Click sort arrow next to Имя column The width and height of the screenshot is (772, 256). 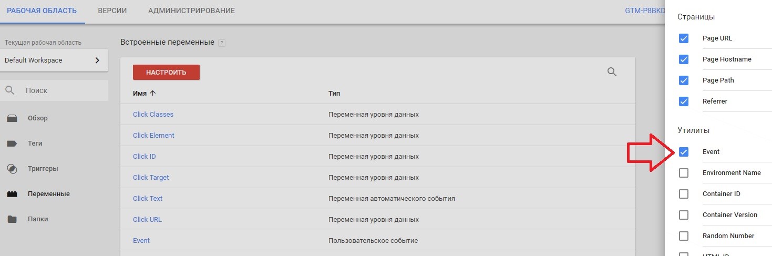click(153, 93)
